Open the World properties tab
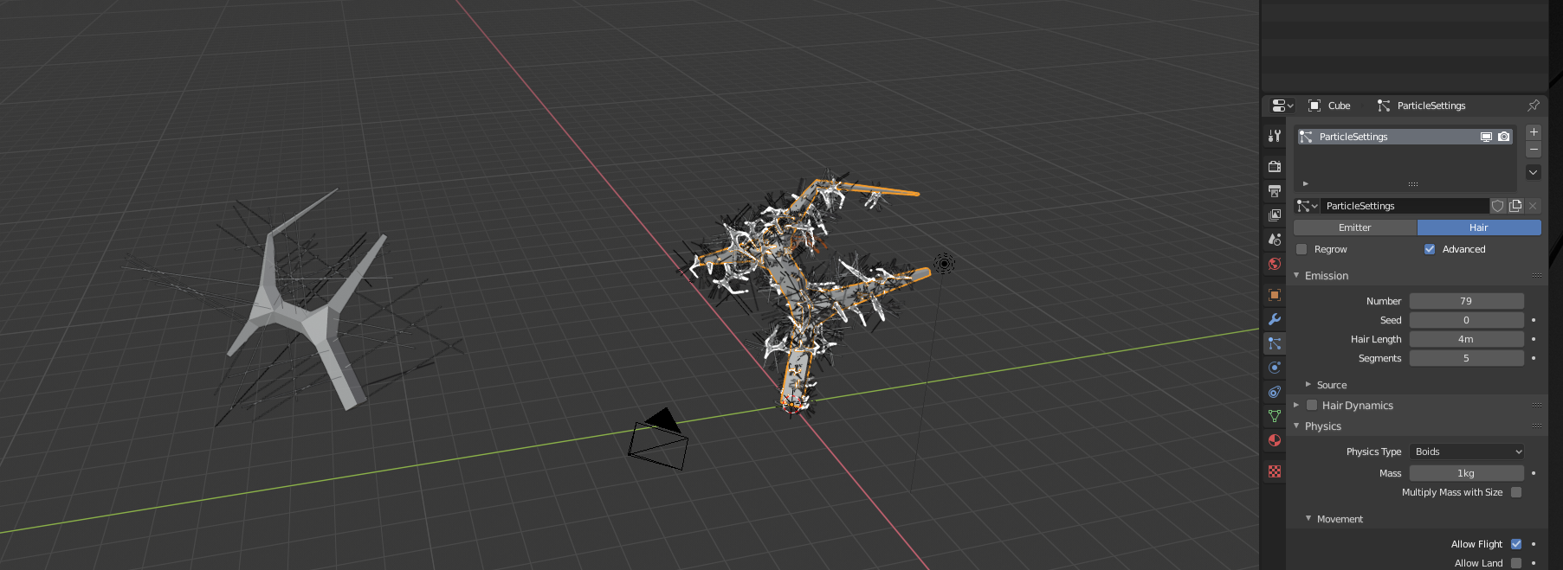The image size is (1563, 570). tap(1275, 264)
